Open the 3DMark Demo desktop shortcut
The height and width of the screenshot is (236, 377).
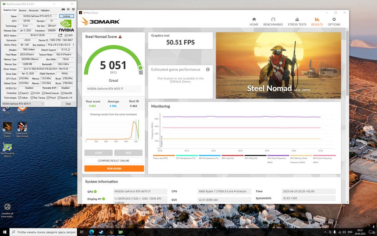tap(7, 129)
